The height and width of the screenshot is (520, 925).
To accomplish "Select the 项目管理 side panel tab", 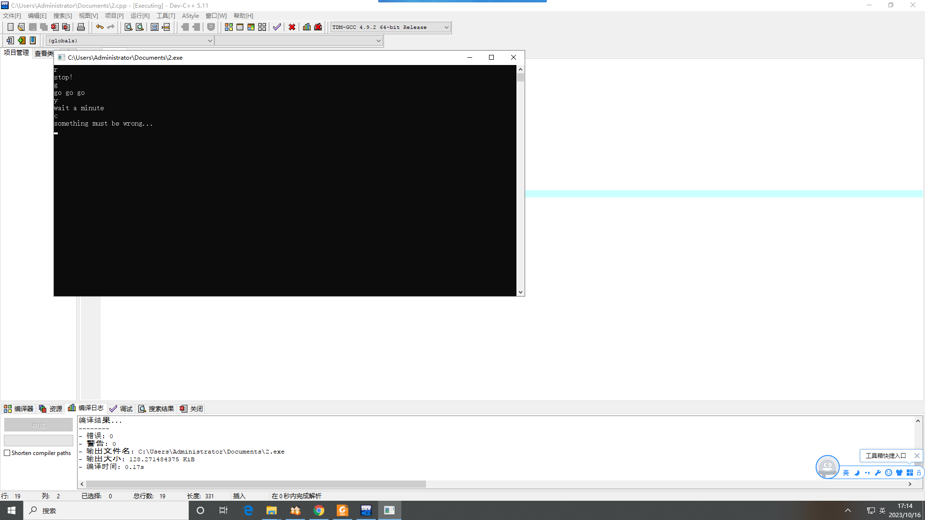I will [x=16, y=53].
